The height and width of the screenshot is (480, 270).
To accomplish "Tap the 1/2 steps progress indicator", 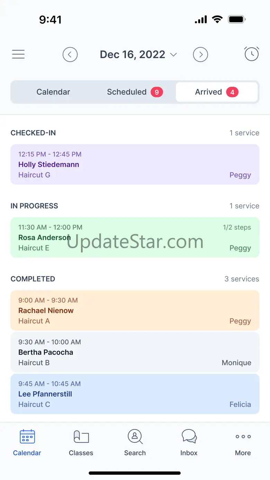I will coord(237,227).
